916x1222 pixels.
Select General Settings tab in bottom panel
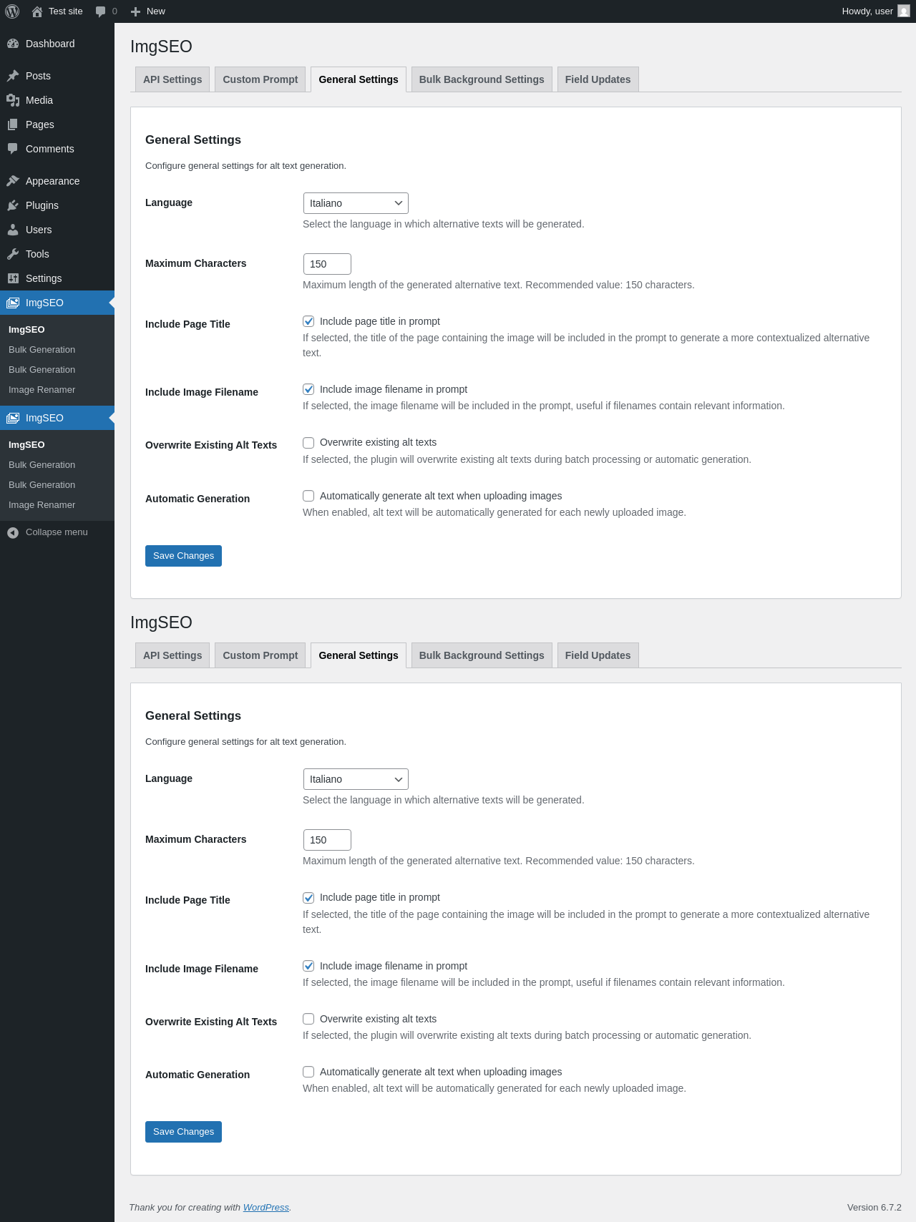359,655
